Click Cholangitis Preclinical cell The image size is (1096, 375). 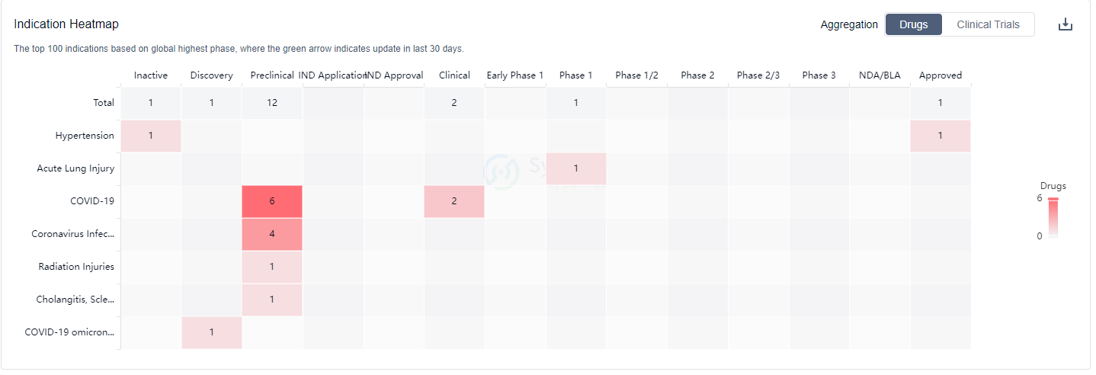[272, 300]
